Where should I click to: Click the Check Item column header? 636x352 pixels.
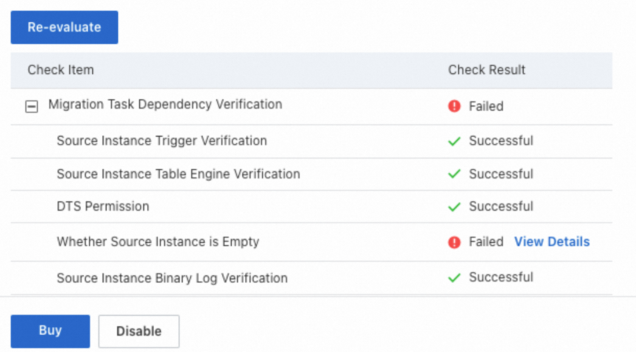tap(60, 70)
